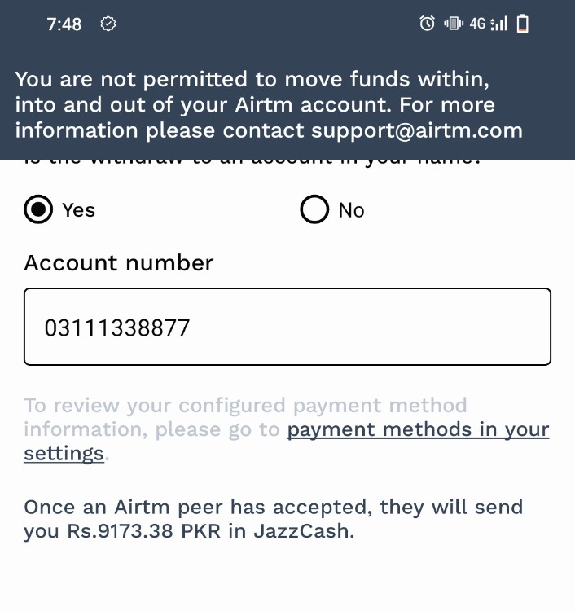Open 'payment methods in your settings' link
The width and height of the screenshot is (575, 611).
point(418,429)
